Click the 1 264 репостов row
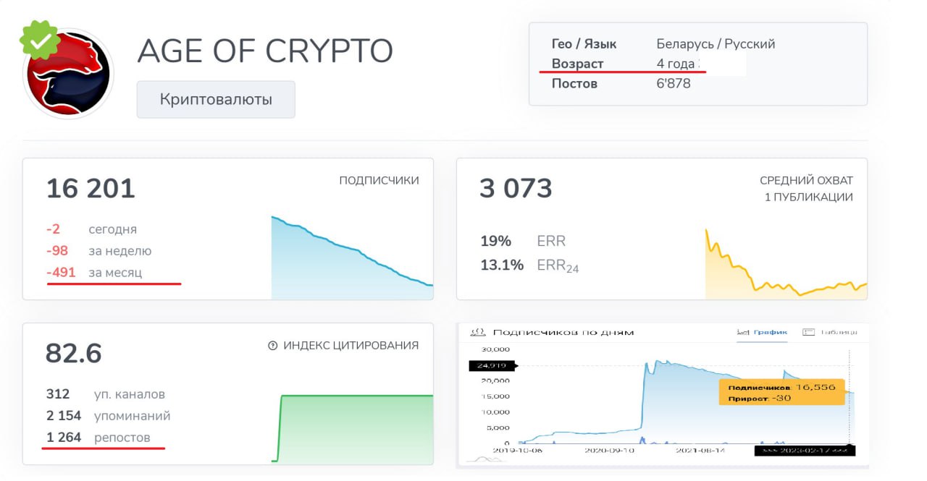The image size is (927, 481). click(x=98, y=438)
